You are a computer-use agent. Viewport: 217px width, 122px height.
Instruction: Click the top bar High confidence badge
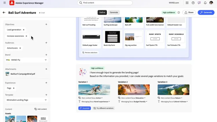tap(169, 12)
